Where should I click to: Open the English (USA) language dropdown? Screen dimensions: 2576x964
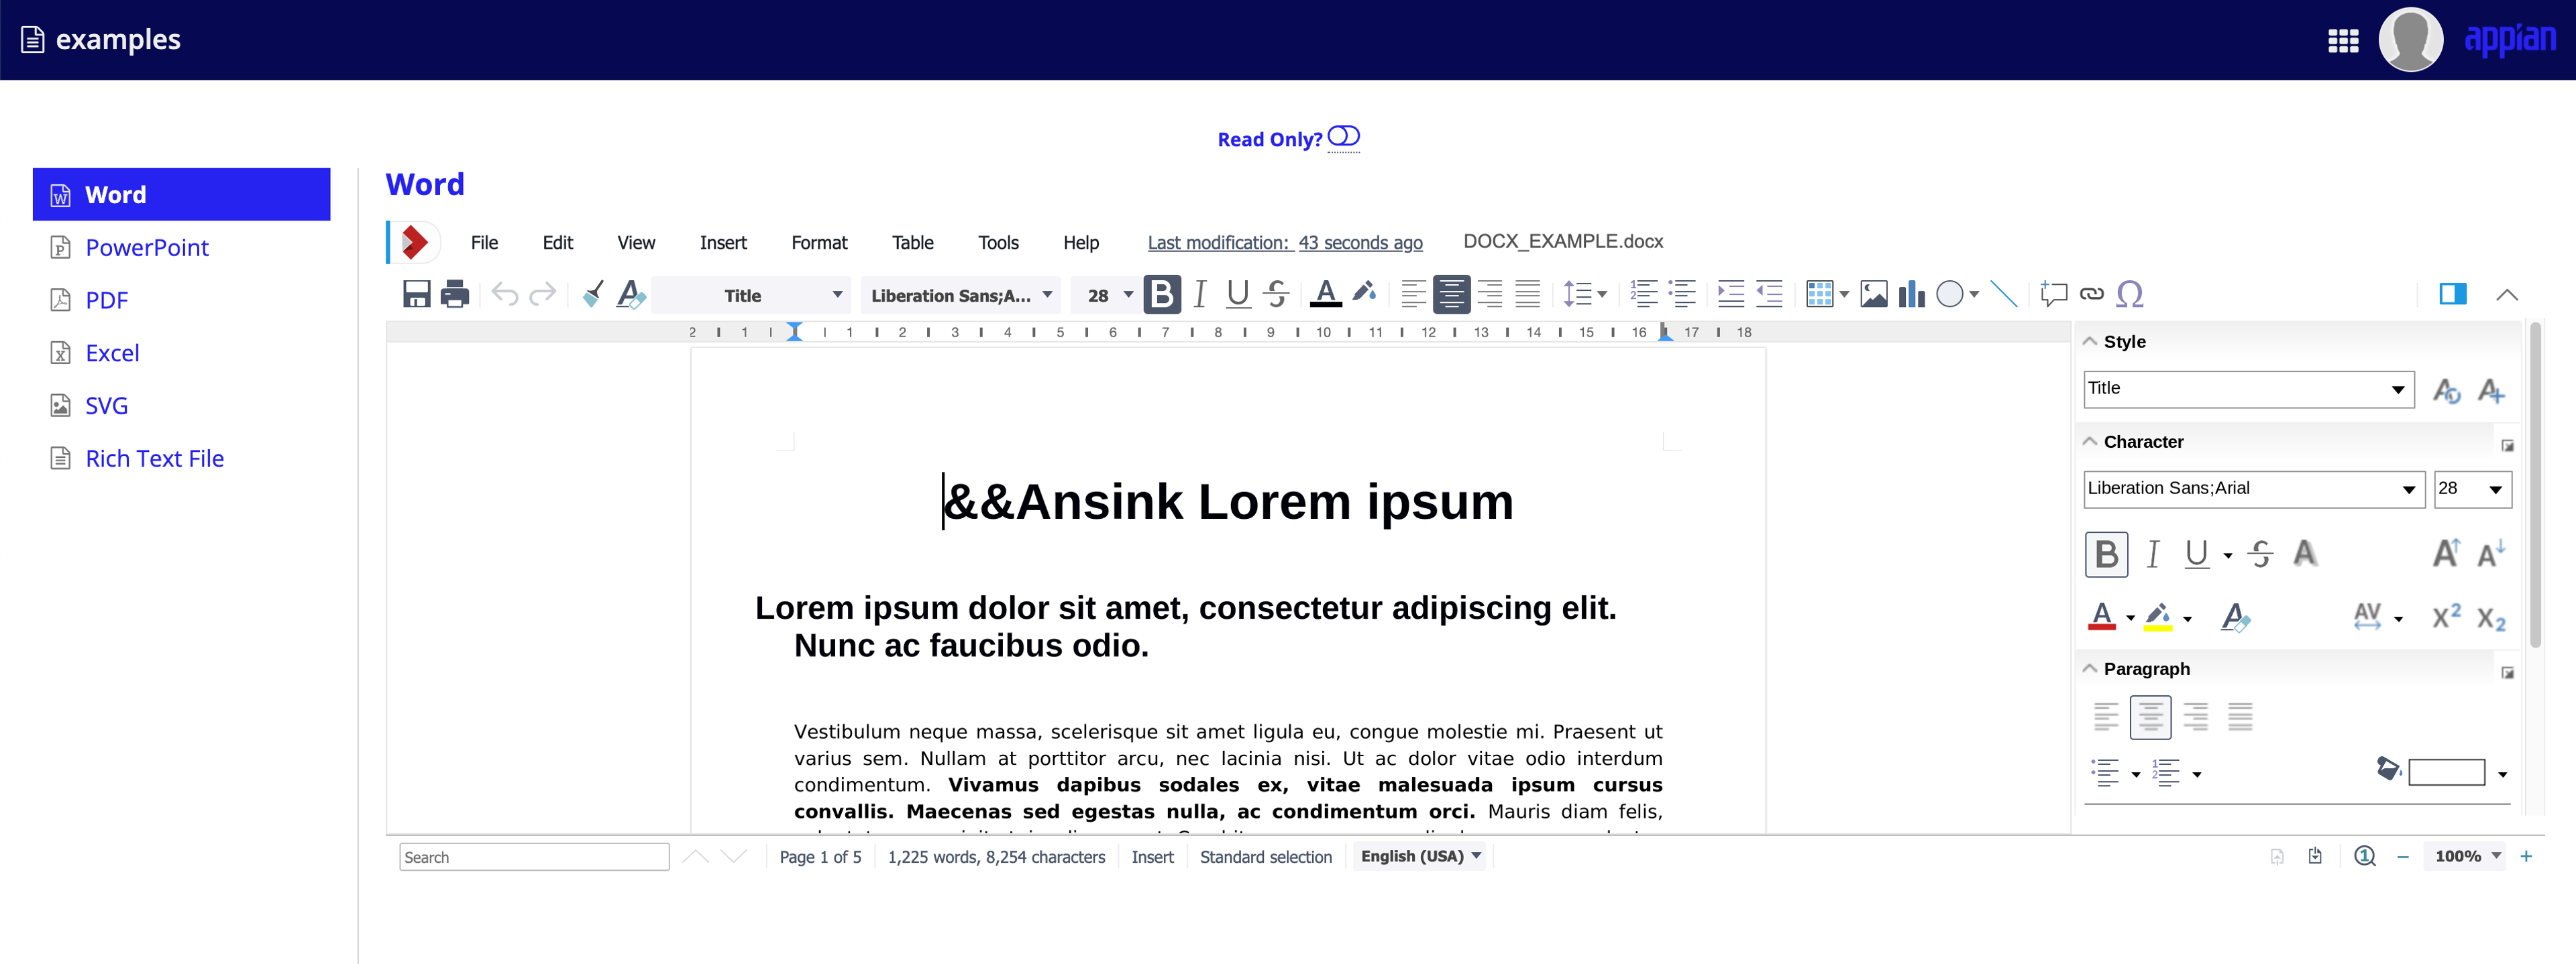[1420, 856]
